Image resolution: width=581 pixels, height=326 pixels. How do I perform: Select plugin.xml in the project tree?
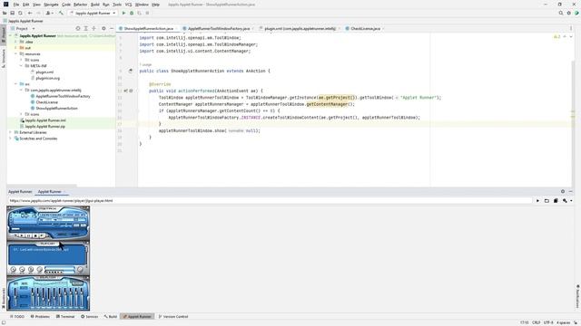44,72
